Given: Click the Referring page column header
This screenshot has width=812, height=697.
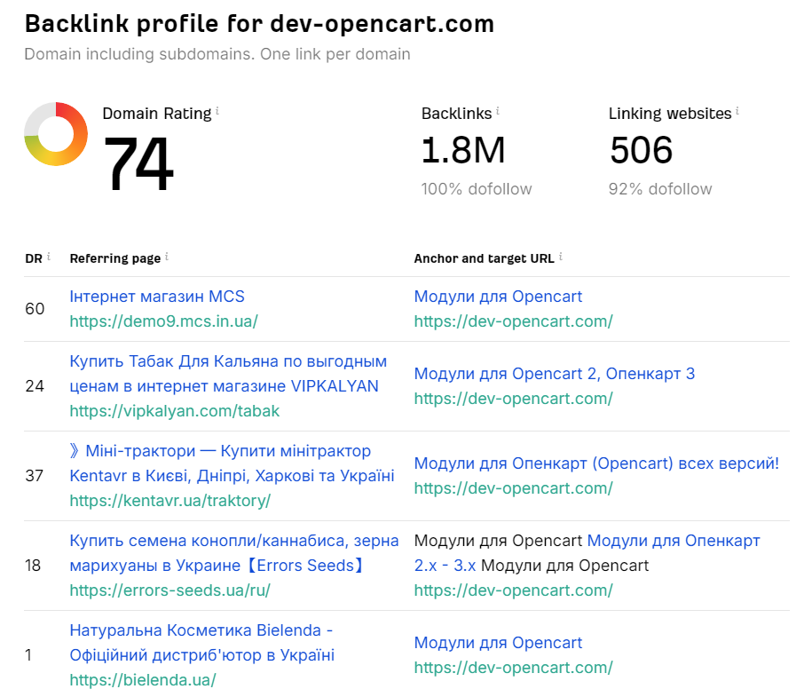Looking at the screenshot, I should pos(115,258).
